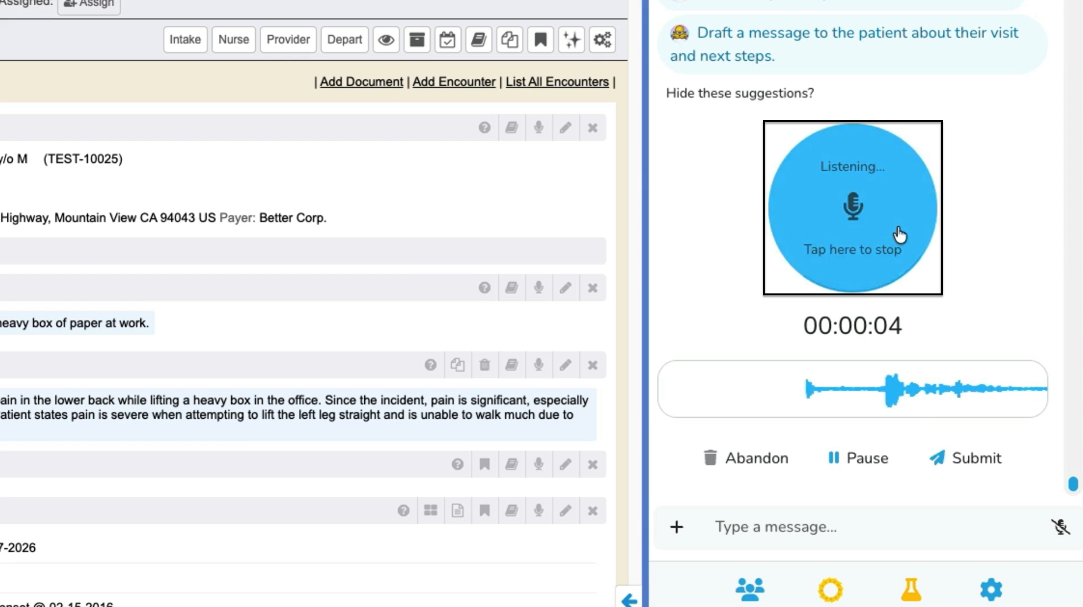
Task: Click the book icon in the header above TEST-10025
Action: pos(511,127)
